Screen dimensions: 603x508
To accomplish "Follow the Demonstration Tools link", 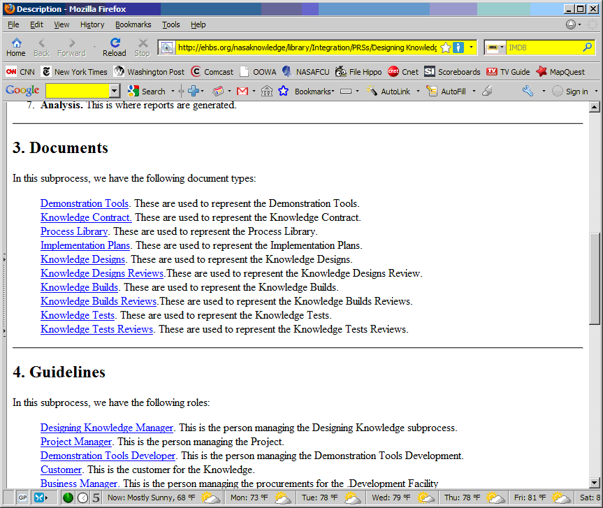I will click(85, 203).
